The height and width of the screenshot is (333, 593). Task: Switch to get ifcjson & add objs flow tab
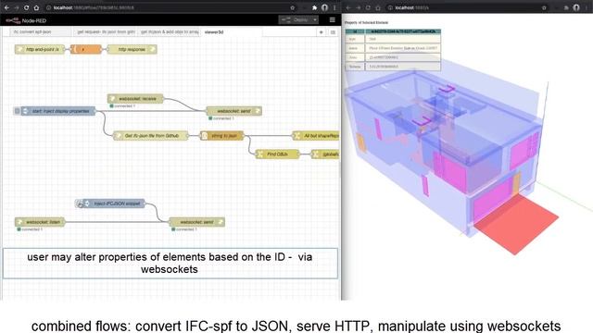[169, 32]
